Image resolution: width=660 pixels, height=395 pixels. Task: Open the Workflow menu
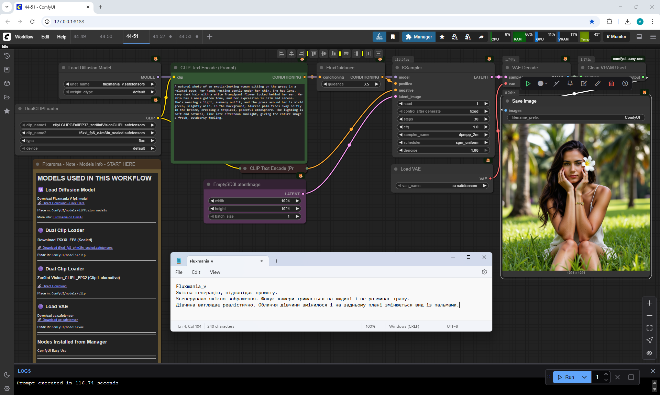[24, 37]
